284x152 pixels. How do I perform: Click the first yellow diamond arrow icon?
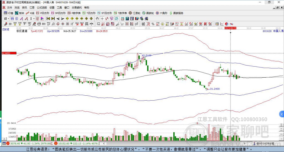tap(67, 19)
